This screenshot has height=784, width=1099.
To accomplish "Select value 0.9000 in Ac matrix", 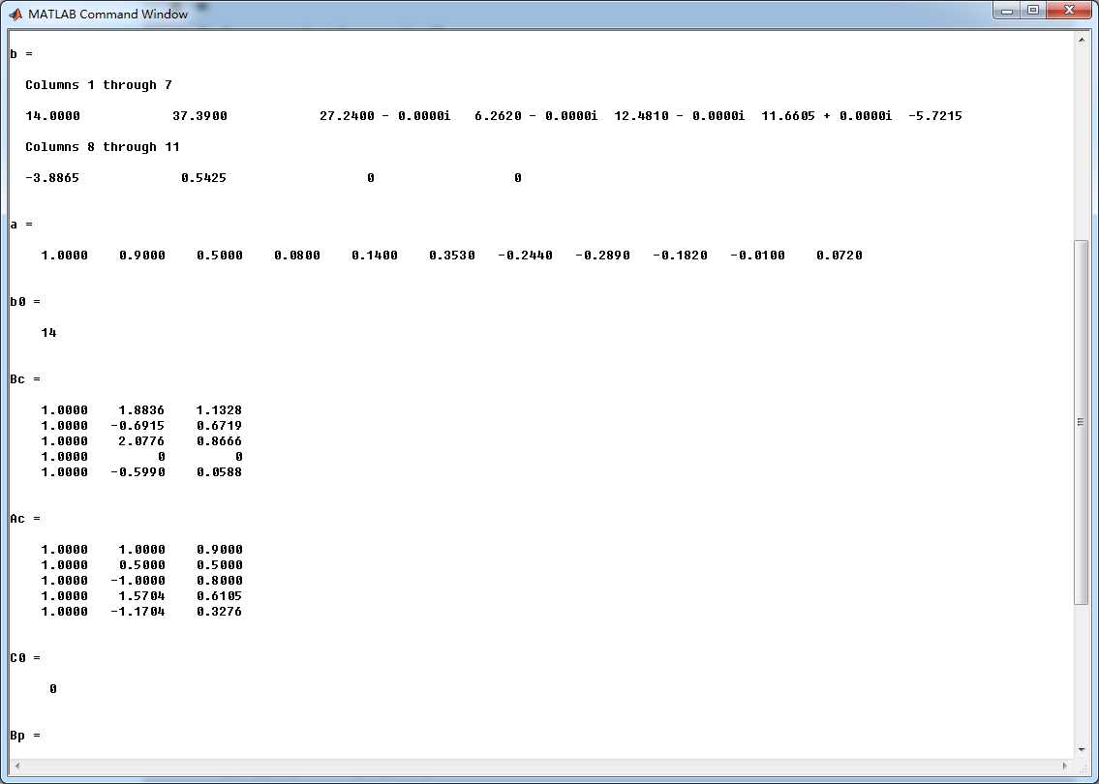I will (220, 550).
